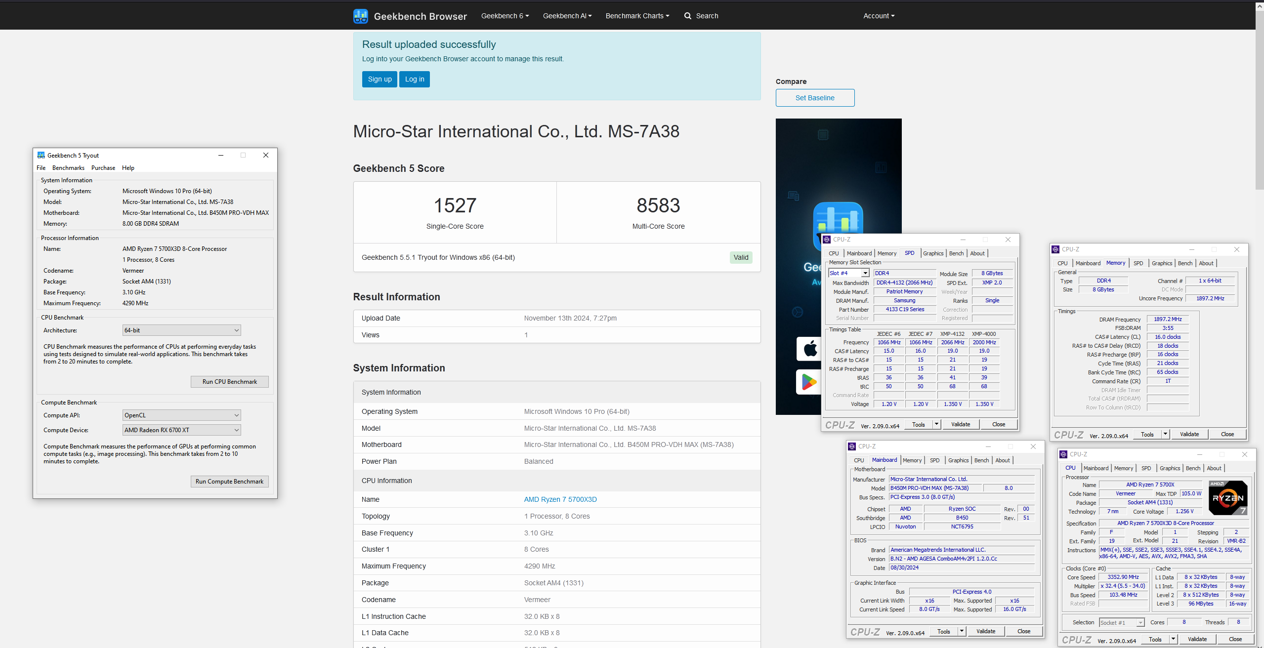Click Tools button in CPU-Z Mainboard window
1264x648 pixels.
(x=944, y=631)
